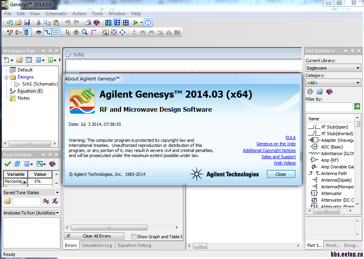The image size is (364, 259).
Task: Open the Category <All> dropdown
Action: pos(333,83)
